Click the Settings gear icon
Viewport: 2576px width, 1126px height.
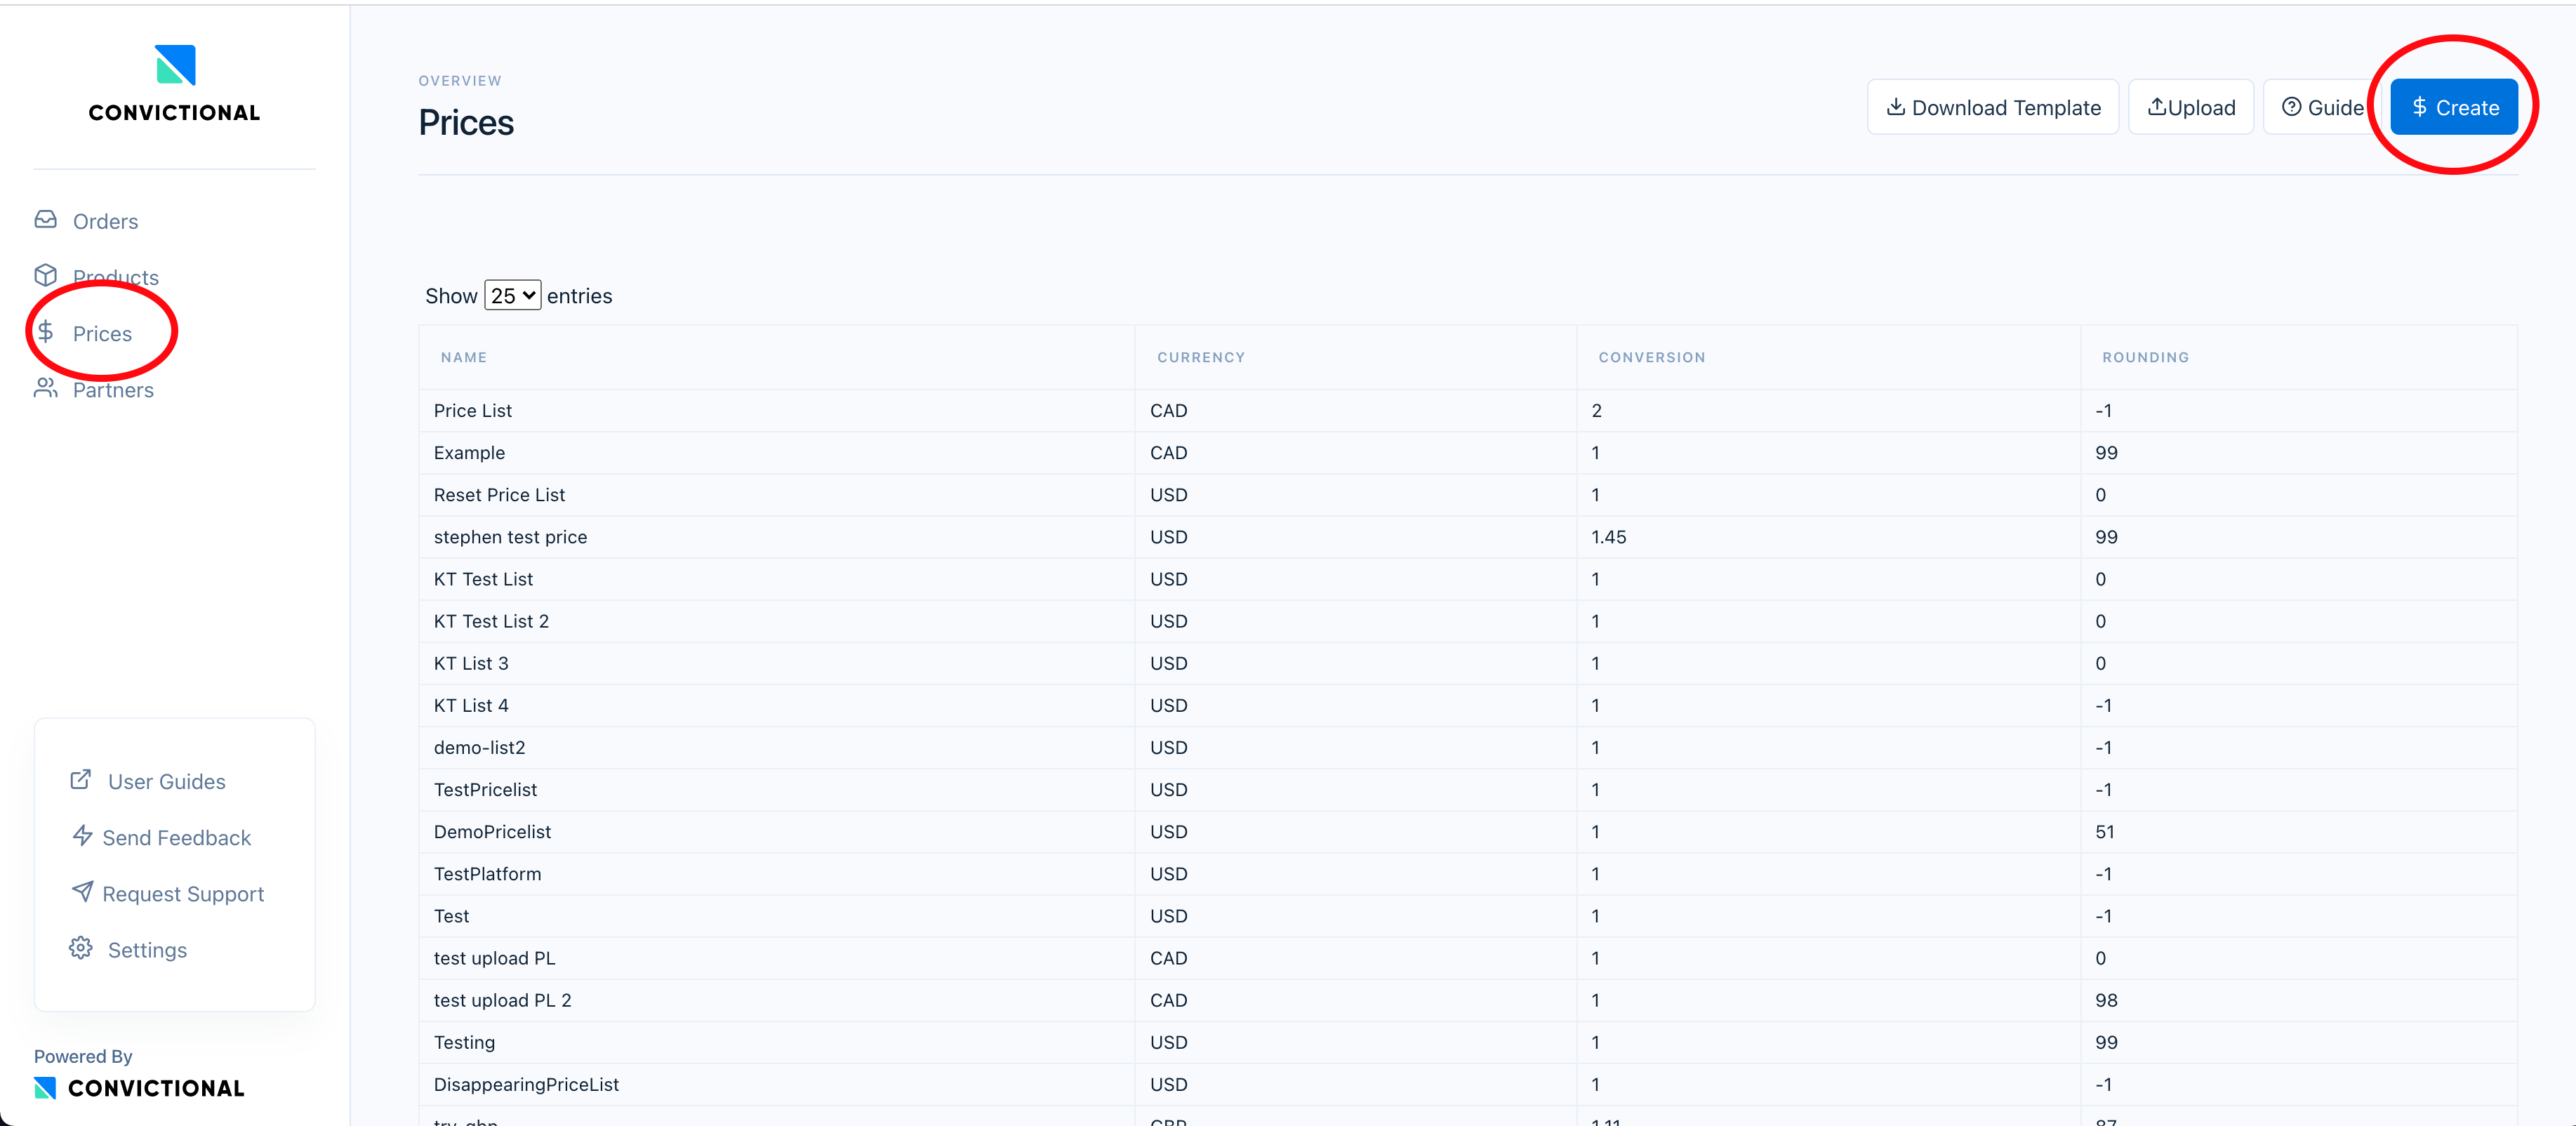[x=81, y=948]
